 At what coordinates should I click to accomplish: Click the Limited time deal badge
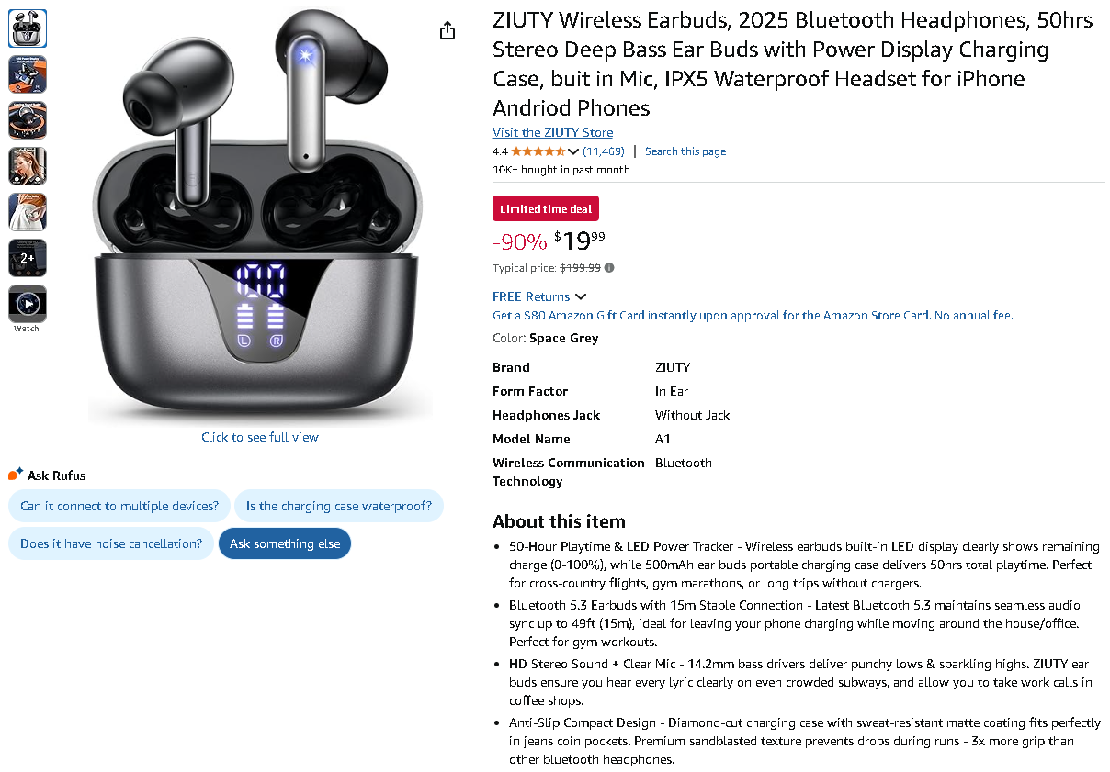546,209
